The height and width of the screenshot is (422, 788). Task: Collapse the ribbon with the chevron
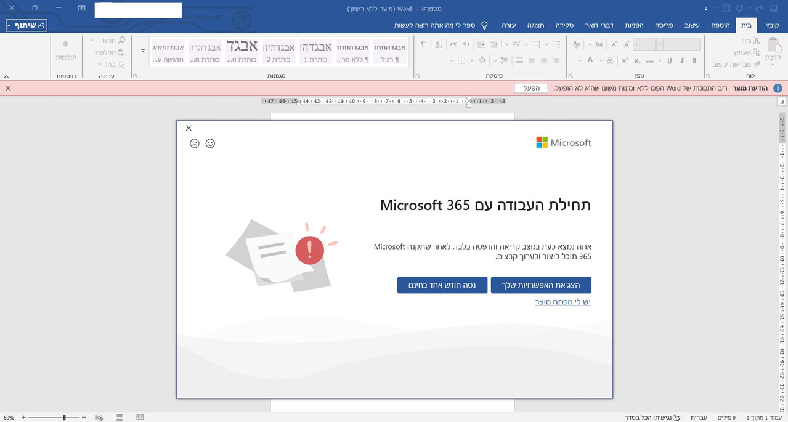pyautogui.click(x=6, y=76)
